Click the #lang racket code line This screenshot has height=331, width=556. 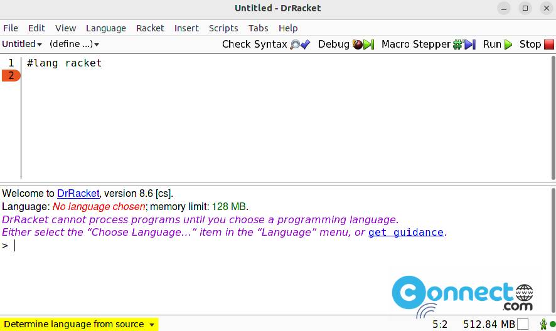pos(64,63)
